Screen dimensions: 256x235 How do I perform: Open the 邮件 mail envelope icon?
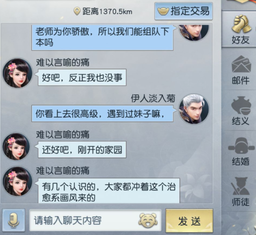click(241, 64)
